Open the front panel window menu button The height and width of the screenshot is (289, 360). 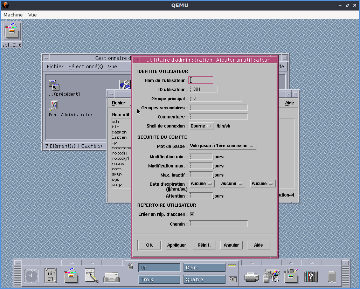click(18, 263)
